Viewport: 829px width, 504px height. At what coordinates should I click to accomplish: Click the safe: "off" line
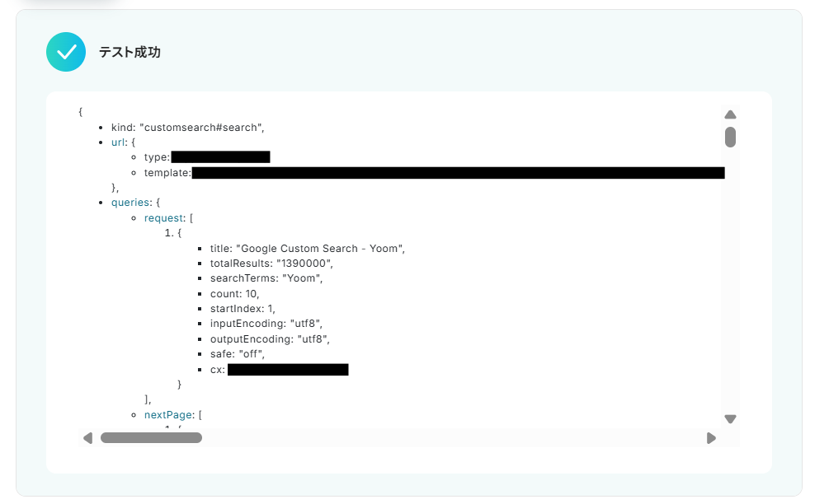[238, 353]
